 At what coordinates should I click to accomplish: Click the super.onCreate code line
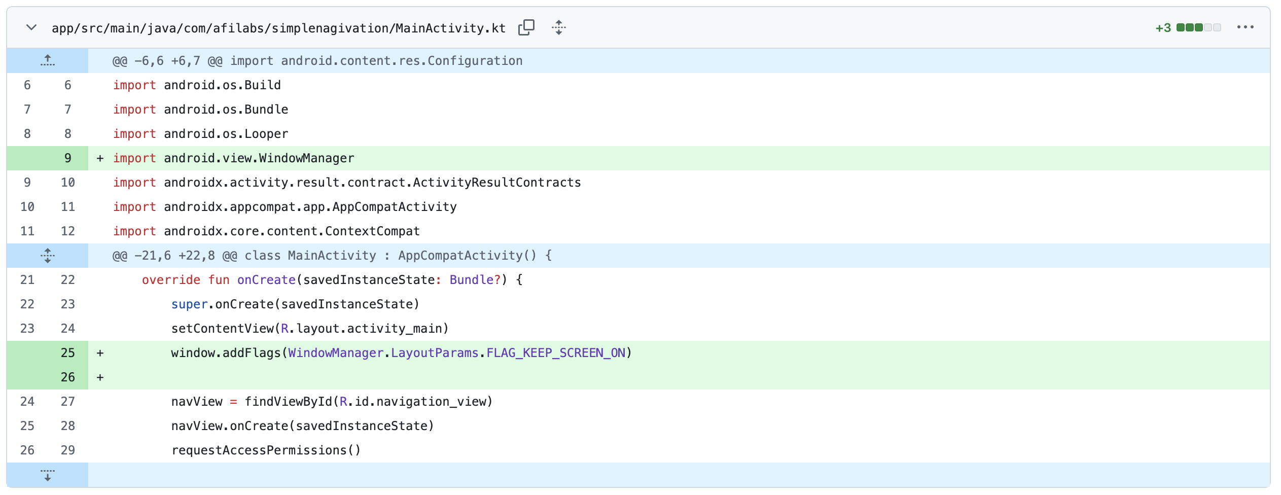pyautogui.click(x=295, y=304)
